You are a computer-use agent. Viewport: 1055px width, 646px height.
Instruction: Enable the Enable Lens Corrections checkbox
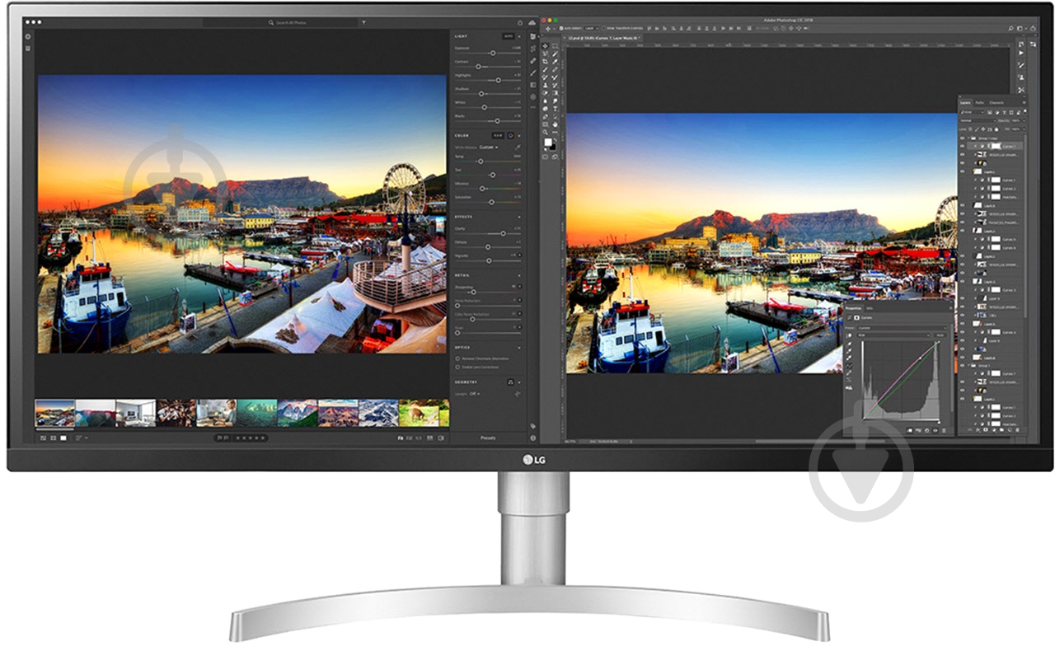pyautogui.click(x=458, y=366)
